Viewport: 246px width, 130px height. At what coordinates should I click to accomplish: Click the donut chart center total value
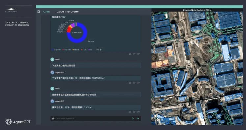[x=77, y=32]
